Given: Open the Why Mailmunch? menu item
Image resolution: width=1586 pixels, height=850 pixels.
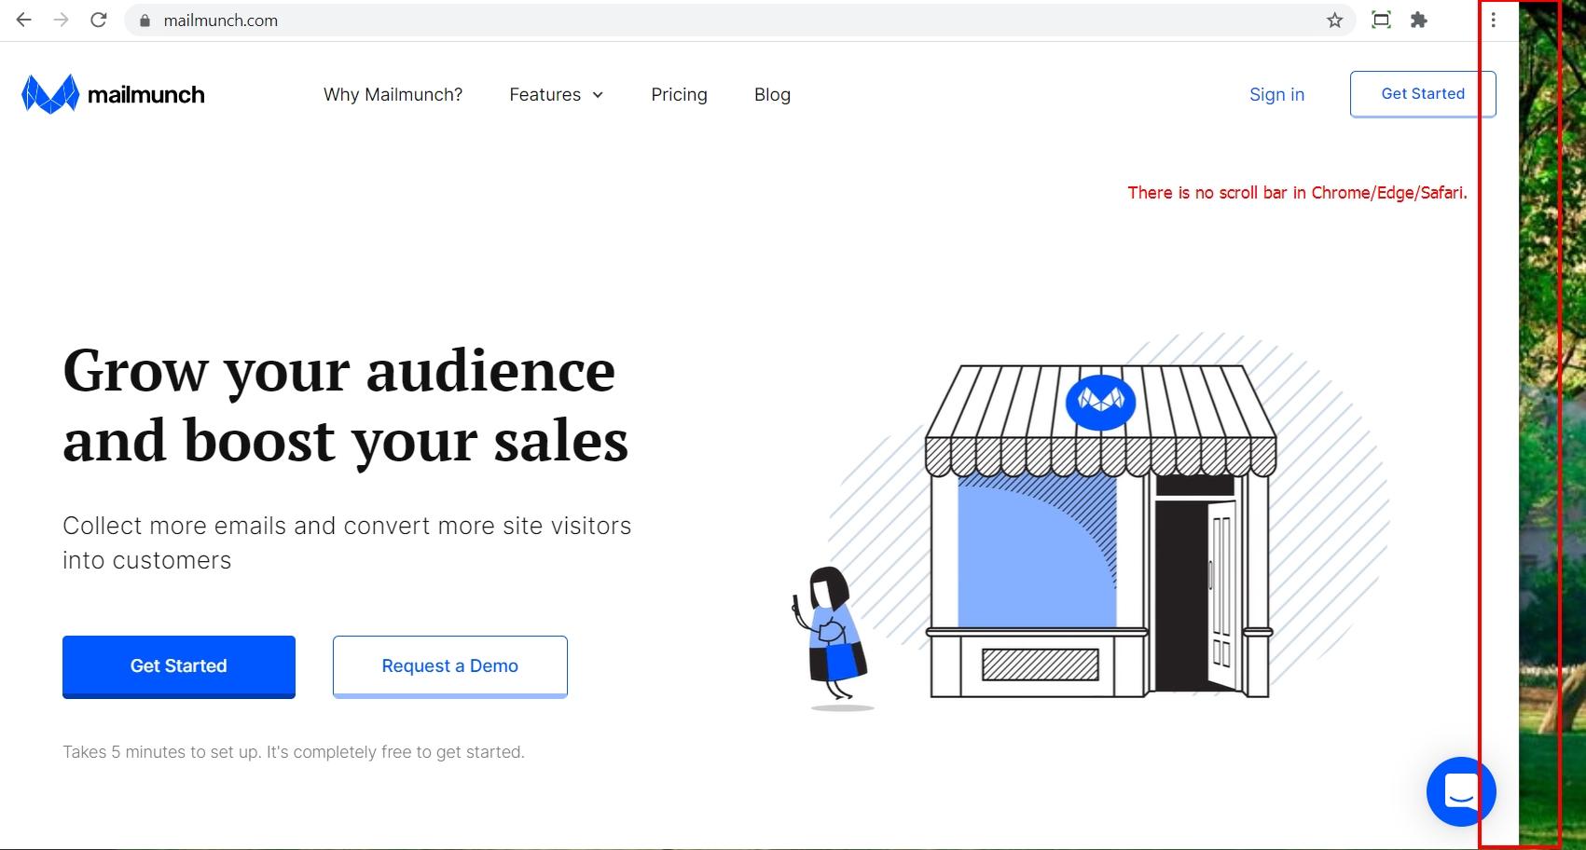Looking at the screenshot, I should 393,94.
